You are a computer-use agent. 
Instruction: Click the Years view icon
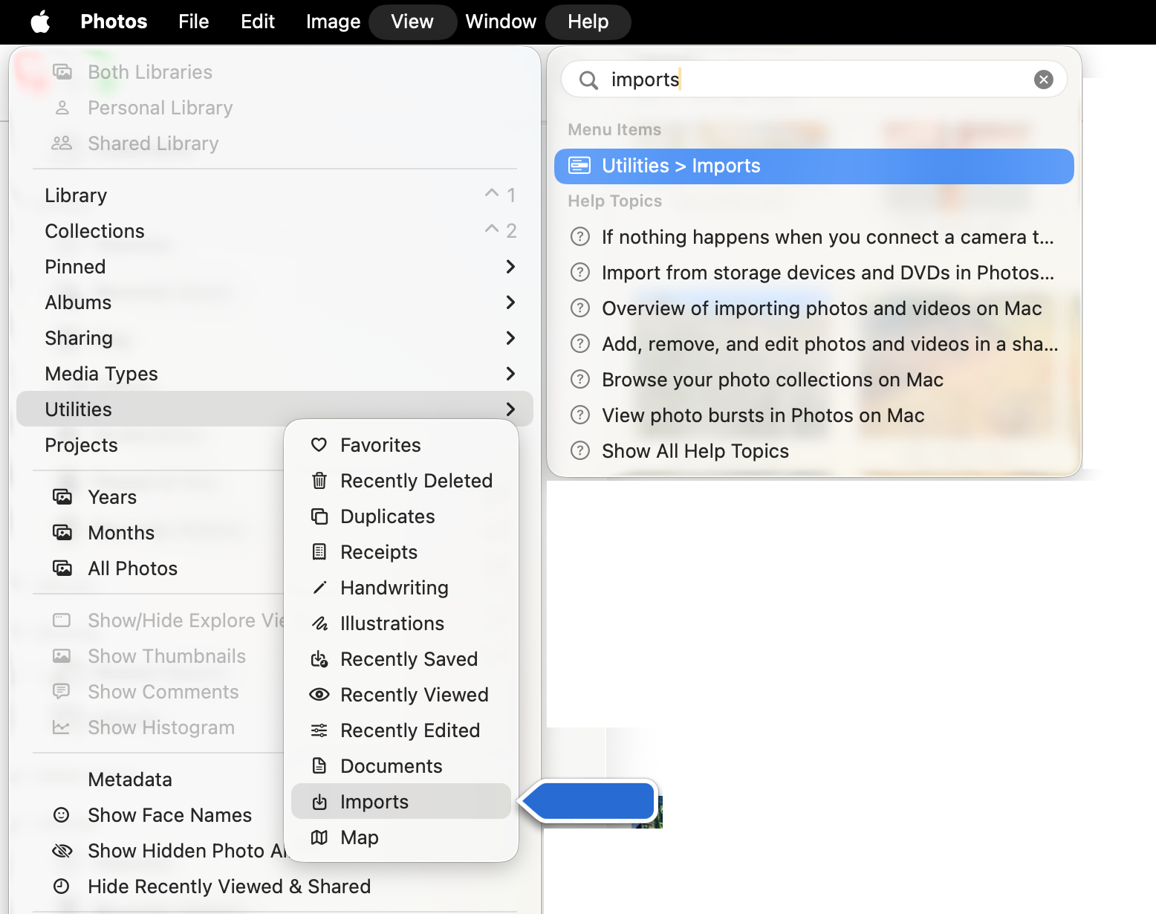coord(62,497)
